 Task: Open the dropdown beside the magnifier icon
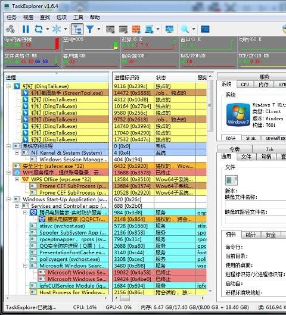click(194, 29)
